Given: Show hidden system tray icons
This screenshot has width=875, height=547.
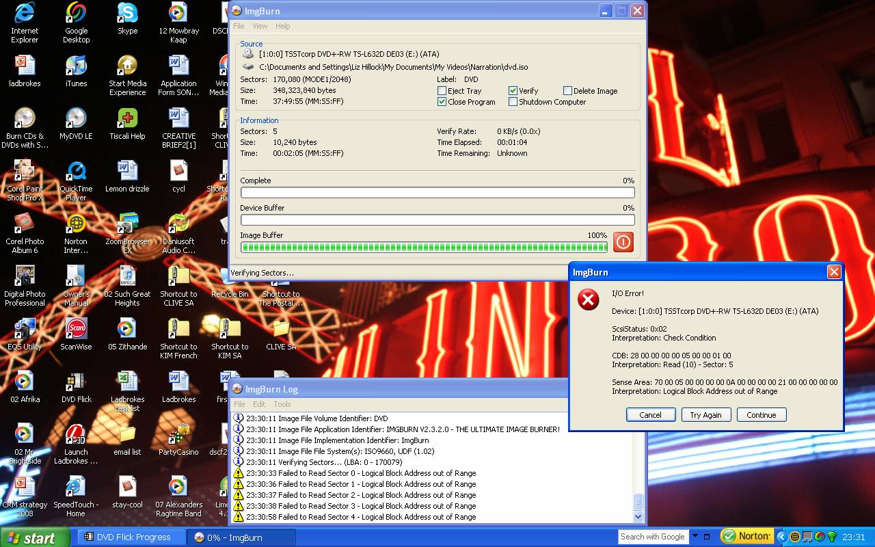Looking at the screenshot, I should point(783,537).
